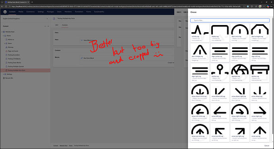Screen dimensions: 274x149
Task: Select the activity.svg icon card
Action: (200, 33)
